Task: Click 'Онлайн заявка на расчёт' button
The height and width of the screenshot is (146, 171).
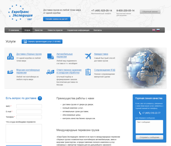Action: point(57,19)
